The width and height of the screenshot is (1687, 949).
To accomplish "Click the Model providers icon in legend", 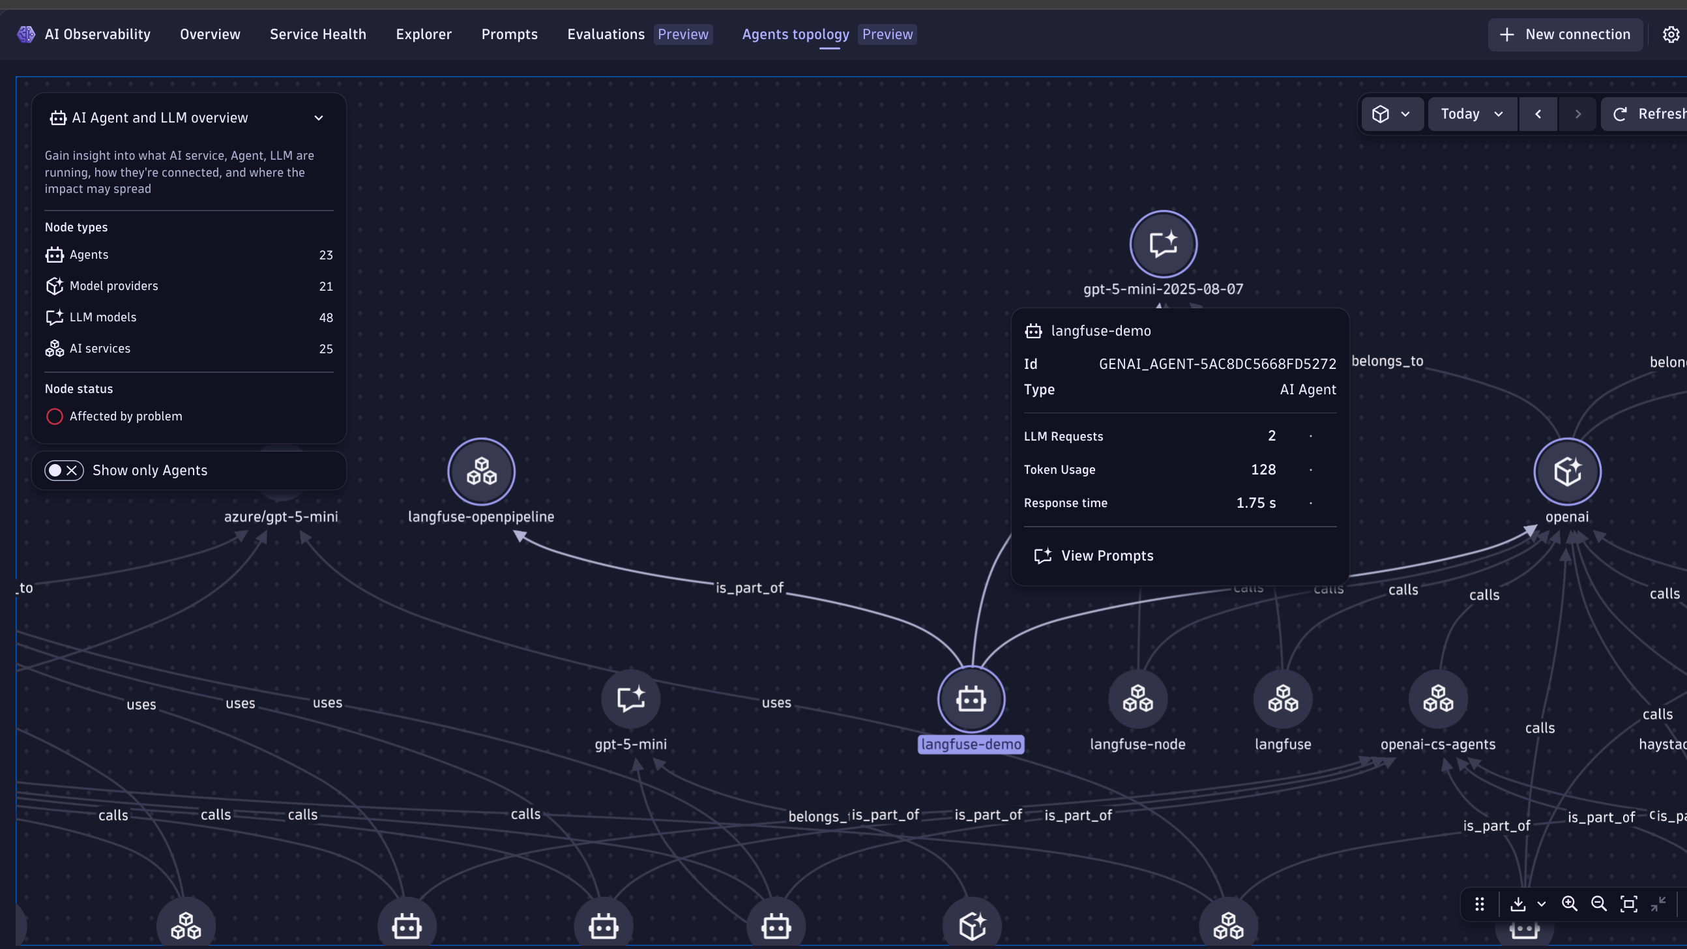I will pyautogui.click(x=54, y=286).
